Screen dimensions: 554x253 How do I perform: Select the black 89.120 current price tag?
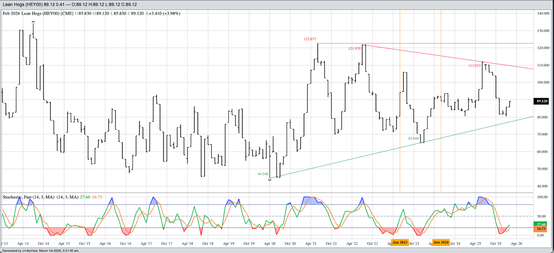pos(542,101)
